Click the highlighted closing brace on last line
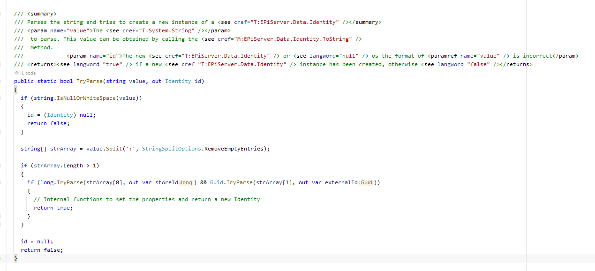The width and height of the screenshot is (595, 271). click(x=15, y=258)
